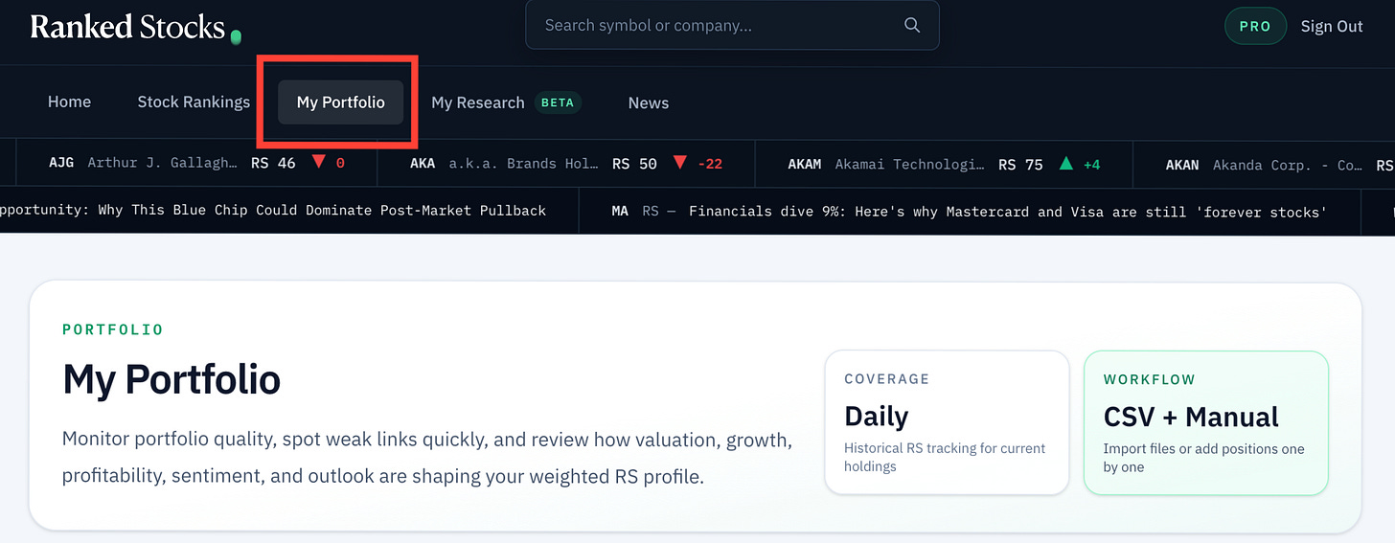Open the Stock Rankings tab
Screen dimensions: 1395x543
point(194,102)
